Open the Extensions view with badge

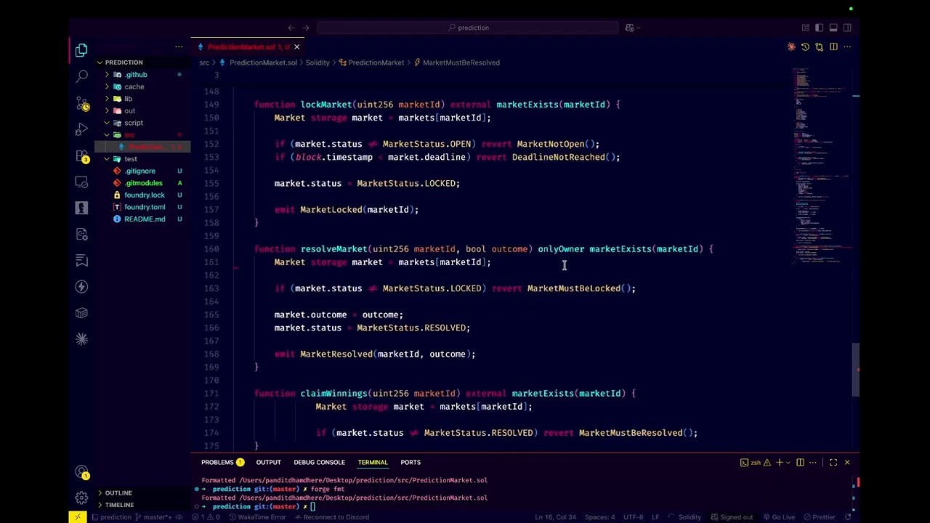point(81,156)
